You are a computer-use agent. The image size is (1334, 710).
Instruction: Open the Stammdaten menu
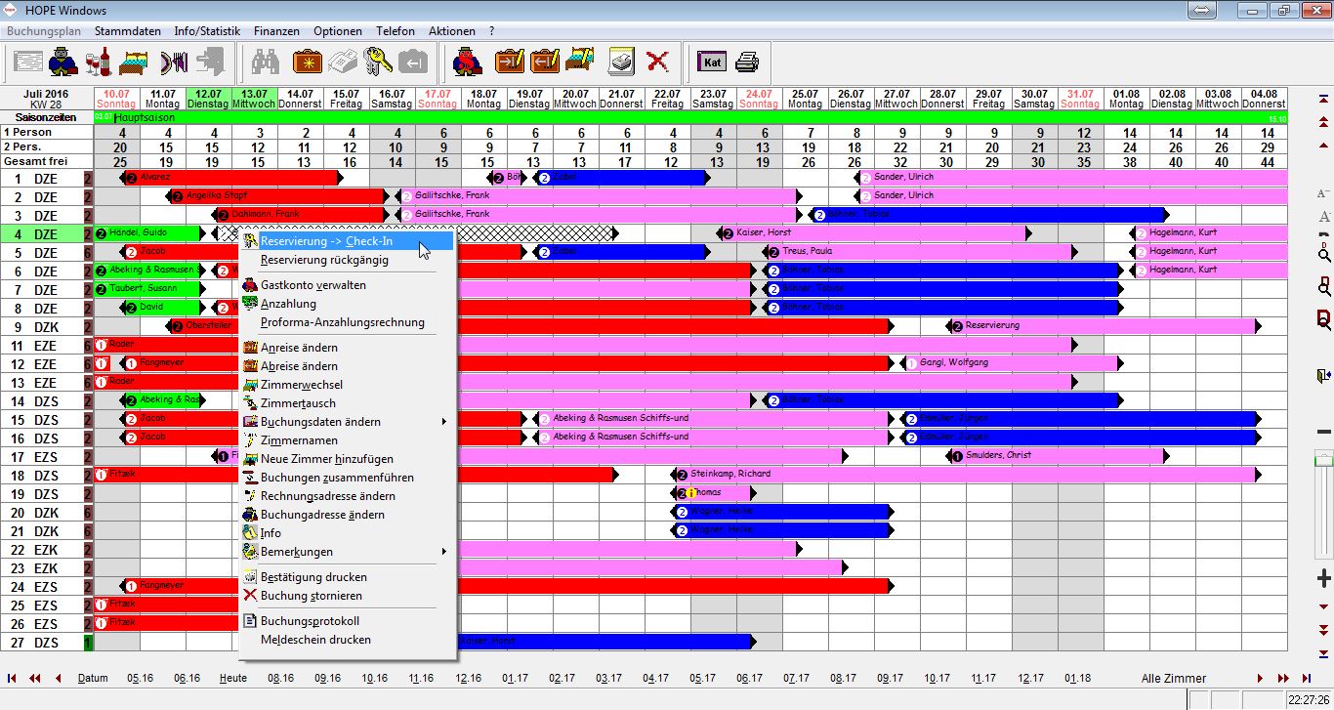point(128,31)
